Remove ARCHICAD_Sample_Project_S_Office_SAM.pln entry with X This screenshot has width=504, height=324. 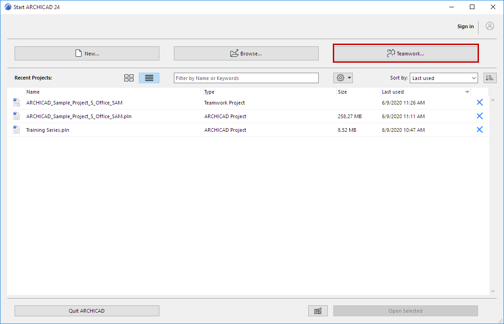(479, 116)
